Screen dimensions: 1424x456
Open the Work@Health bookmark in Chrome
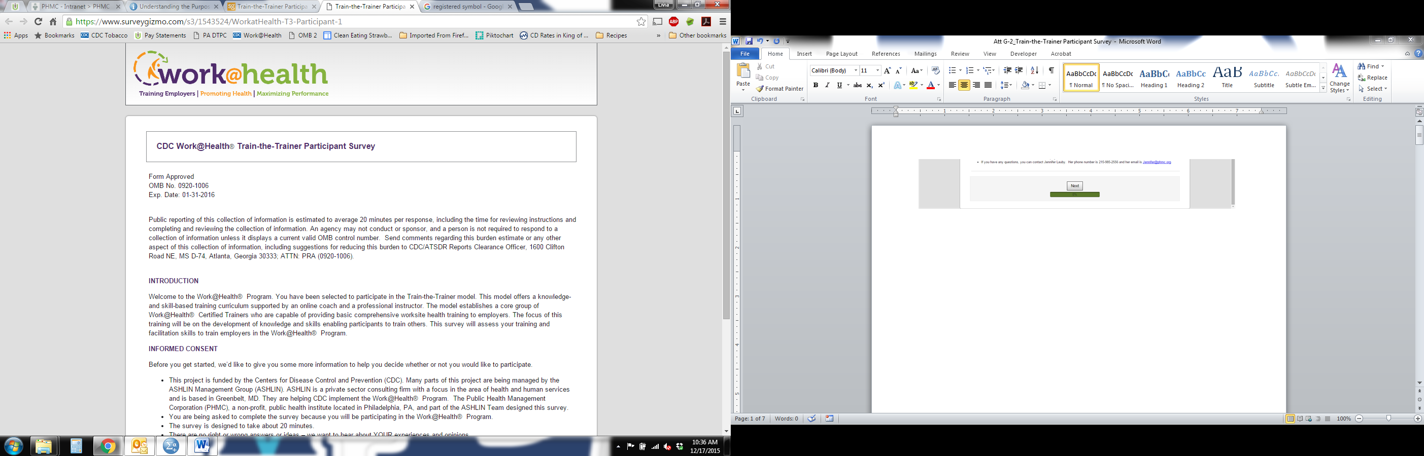coord(257,35)
